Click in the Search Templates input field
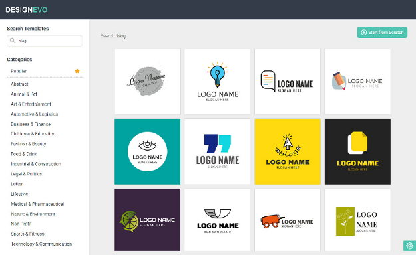The width and height of the screenshot is (416, 255). [45, 41]
